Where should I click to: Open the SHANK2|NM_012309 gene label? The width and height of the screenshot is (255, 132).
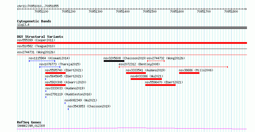(x=31, y=126)
